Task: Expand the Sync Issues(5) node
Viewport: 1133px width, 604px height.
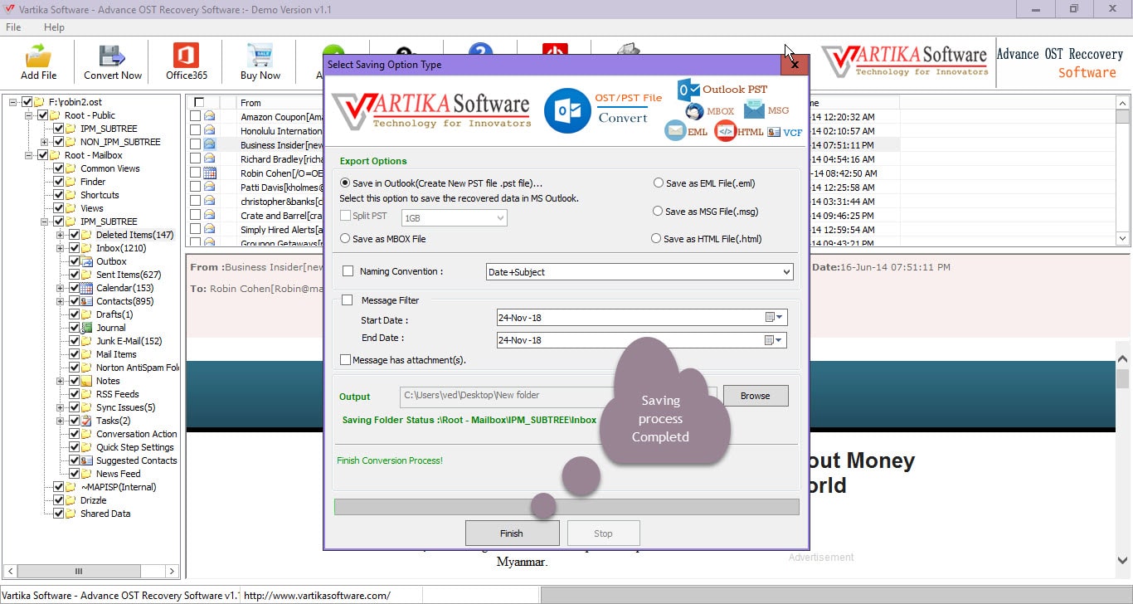Action: point(61,407)
